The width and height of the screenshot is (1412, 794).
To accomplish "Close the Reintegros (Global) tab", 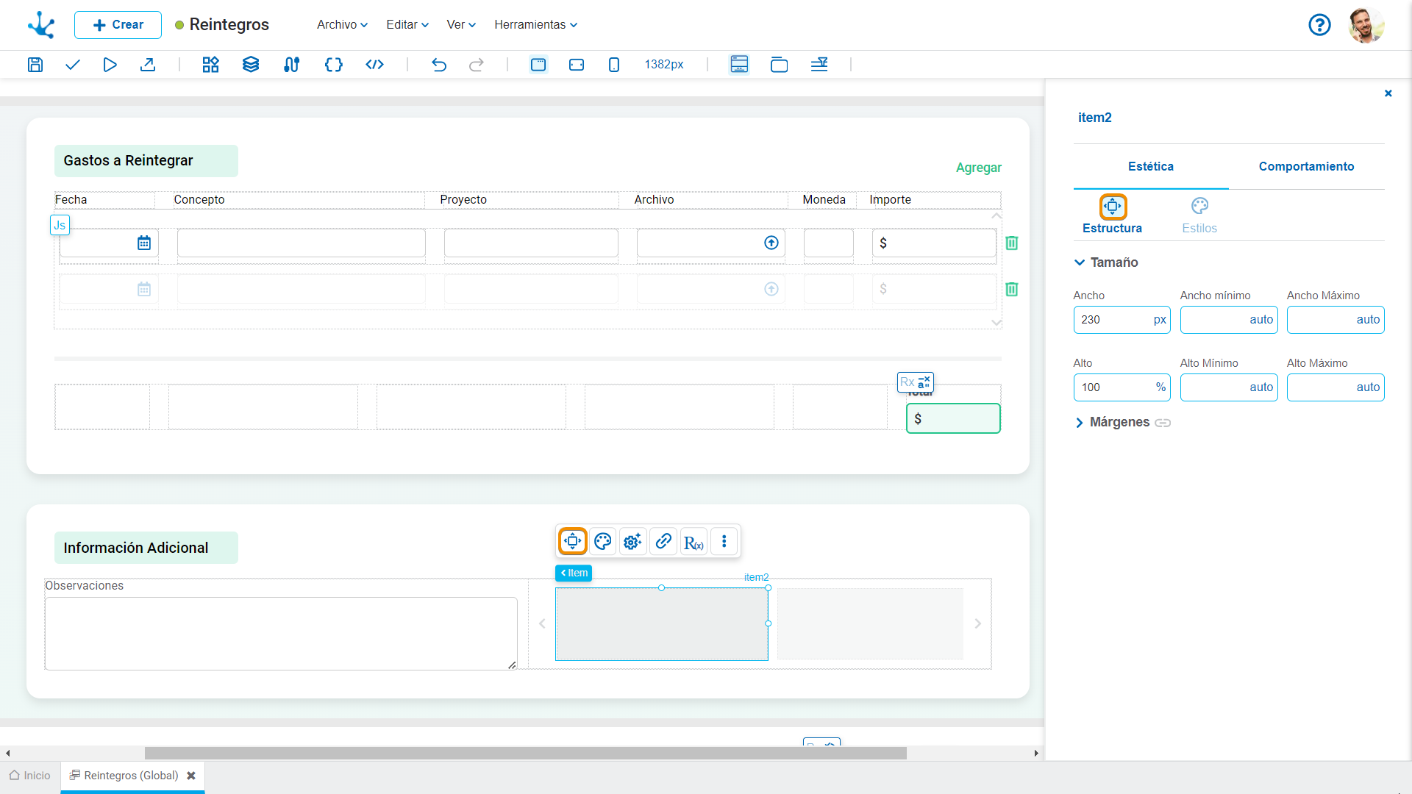I will click(191, 776).
